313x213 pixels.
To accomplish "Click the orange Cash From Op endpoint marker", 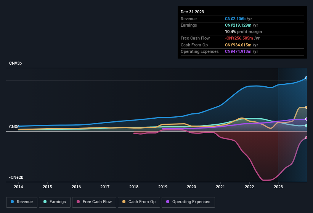I will 307,108.
